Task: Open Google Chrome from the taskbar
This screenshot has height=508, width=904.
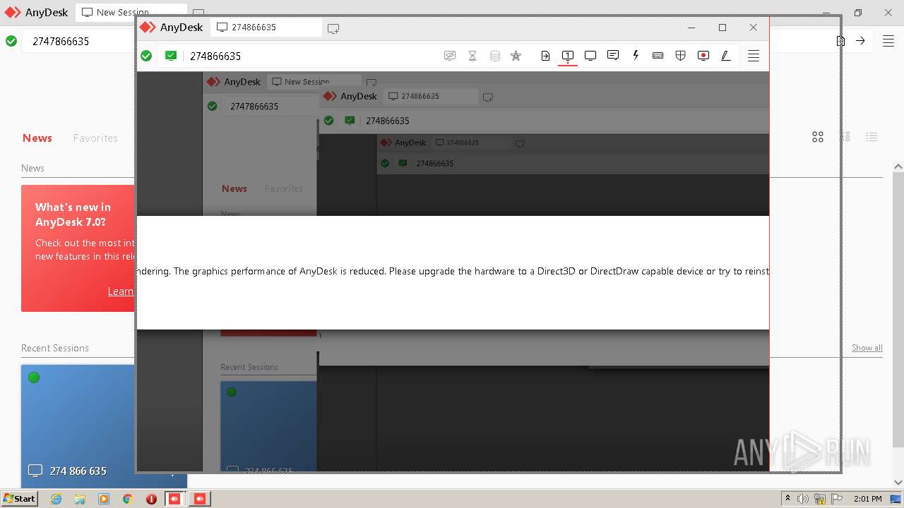Action: pos(127,499)
